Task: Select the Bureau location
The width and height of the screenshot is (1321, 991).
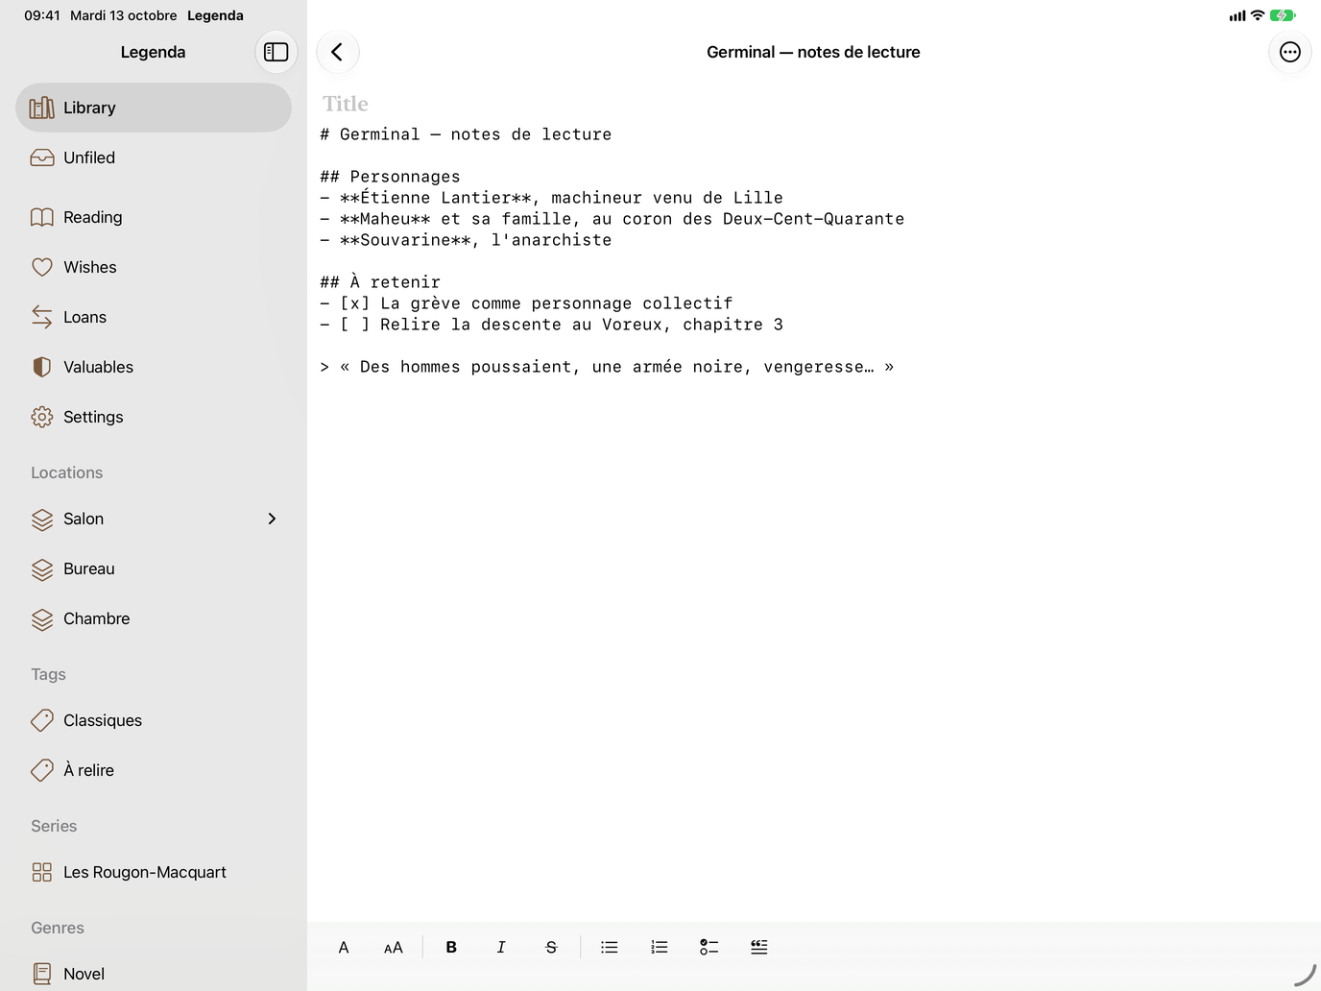Action: pos(154,568)
